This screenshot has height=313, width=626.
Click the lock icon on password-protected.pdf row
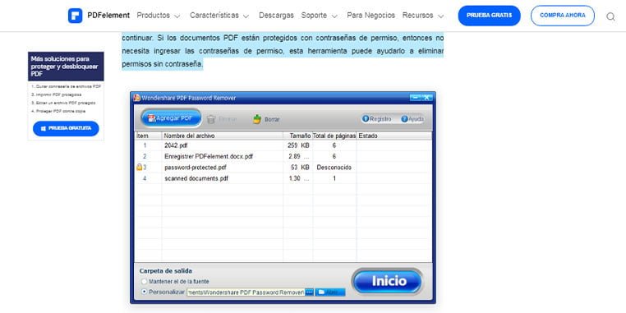[x=139, y=167]
